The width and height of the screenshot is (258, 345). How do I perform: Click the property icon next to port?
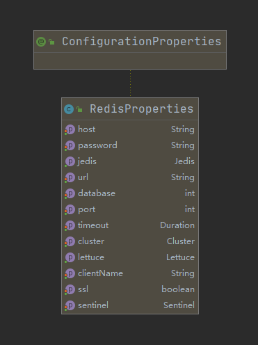click(70, 209)
